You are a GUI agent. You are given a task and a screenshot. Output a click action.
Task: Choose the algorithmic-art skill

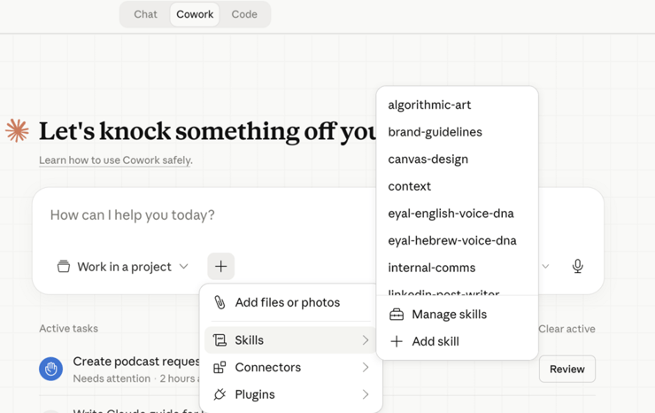click(x=429, y=105)
